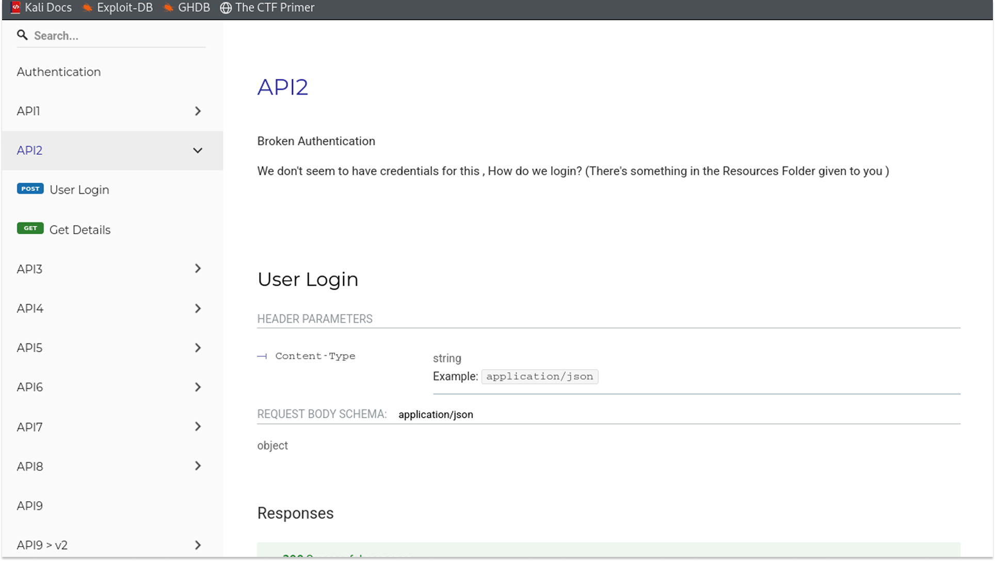Click the search magnifier icon
The width and height of the screenshot is (995, 561).
23,35
